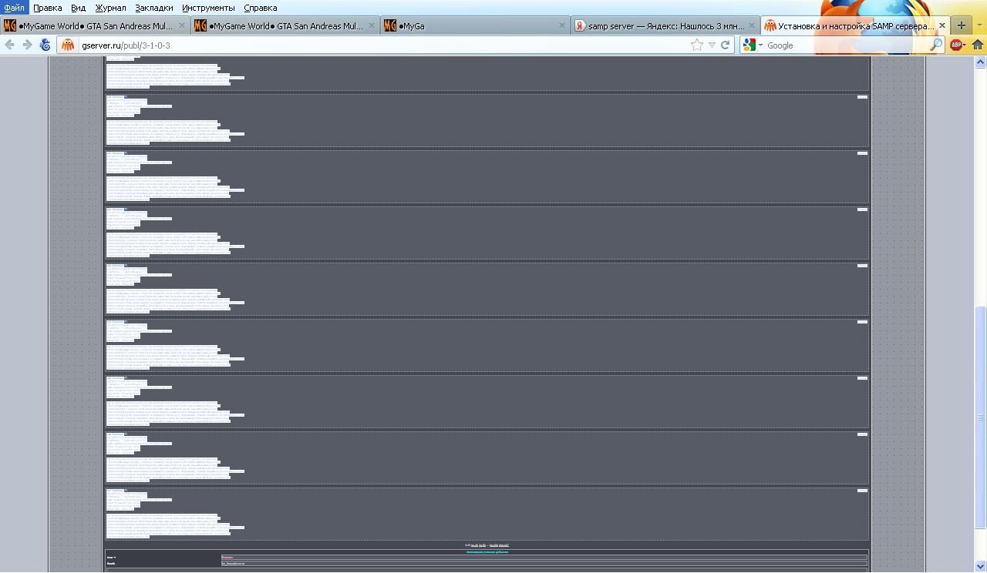Close the samp server Яндекс tab
The width and height of the screenshot is (987, 573).
(752, 25)
